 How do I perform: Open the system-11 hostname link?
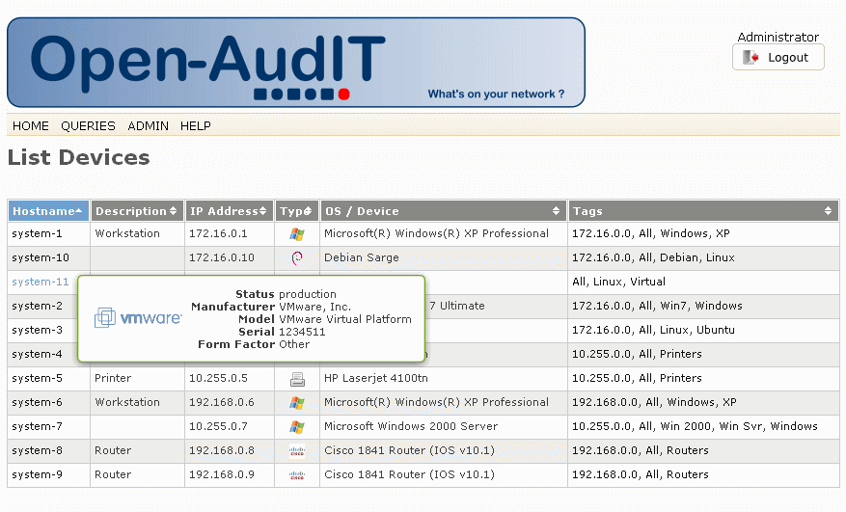(x=41, y=283)
